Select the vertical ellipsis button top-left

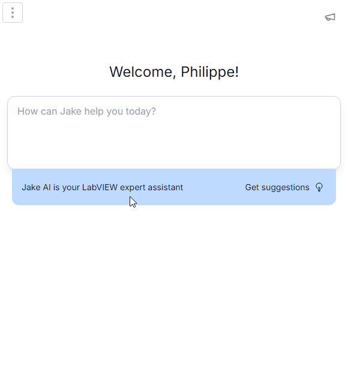(13, 13)
